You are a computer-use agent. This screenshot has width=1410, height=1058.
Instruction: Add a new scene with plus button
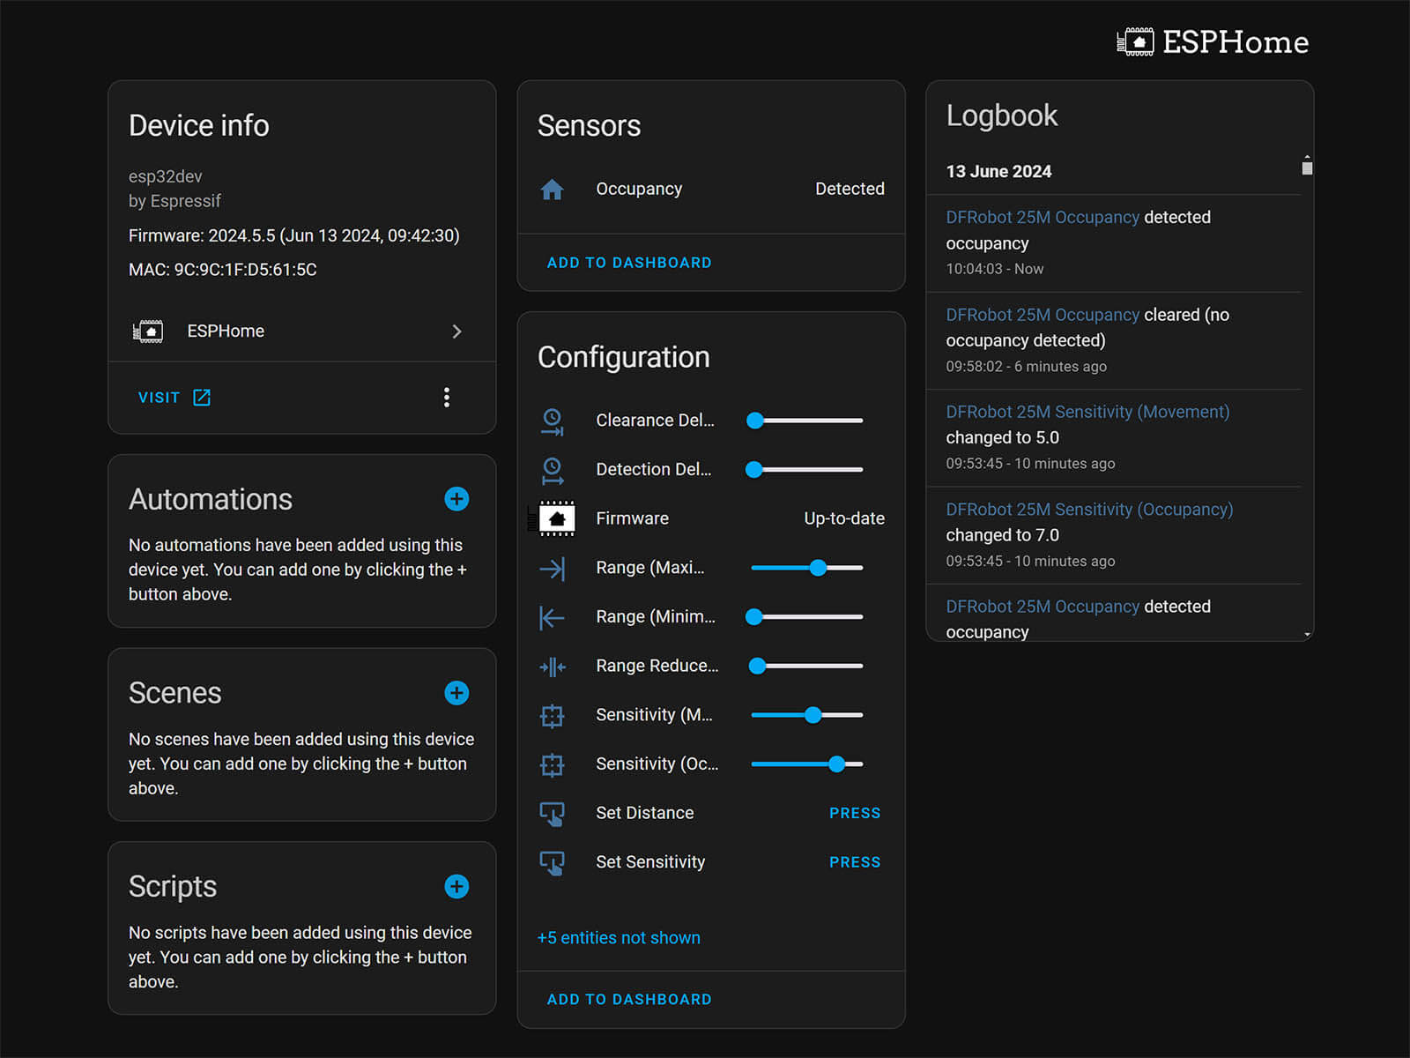456,693
